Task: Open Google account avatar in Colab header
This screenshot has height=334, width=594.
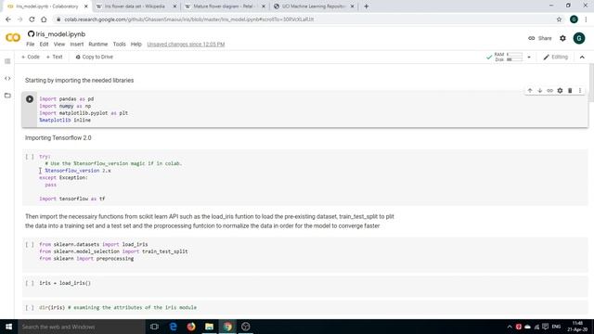Action: (x=579, y=38)
